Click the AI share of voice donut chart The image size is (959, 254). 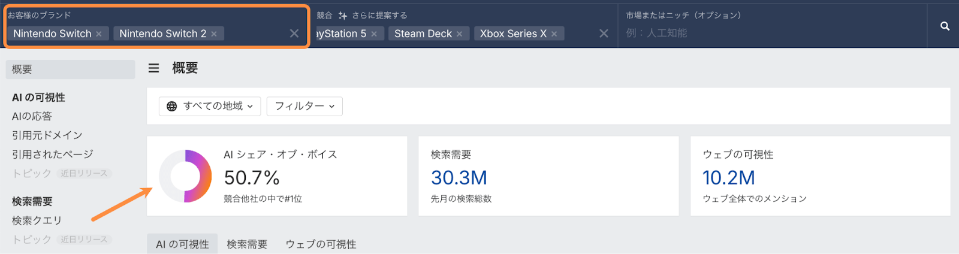point(185,176)
